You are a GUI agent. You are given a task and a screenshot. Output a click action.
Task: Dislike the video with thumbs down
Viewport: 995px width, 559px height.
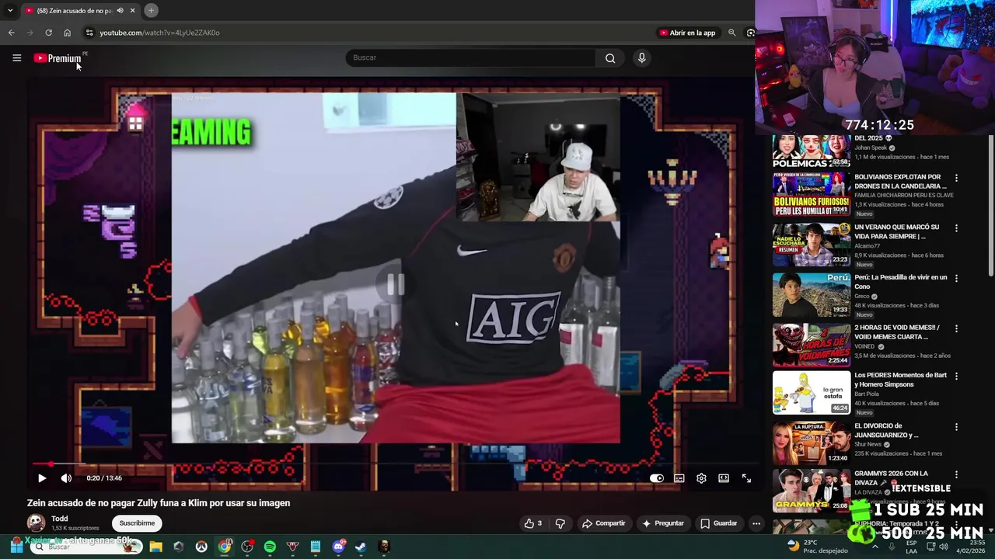[560, 523]
